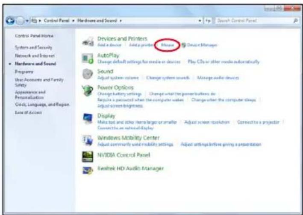Open Realtek HD Audio Manager link
Viewport: 303px width, 215px height.
coord(130,169)
